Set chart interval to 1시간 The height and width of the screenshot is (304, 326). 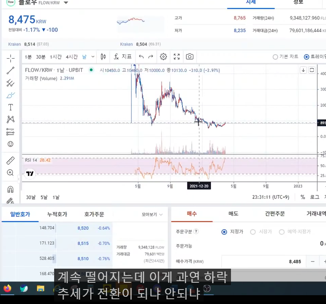[56, 57]
